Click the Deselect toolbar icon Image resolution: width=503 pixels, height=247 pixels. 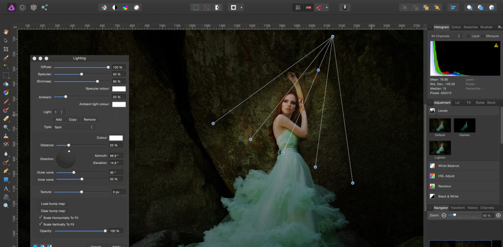coord(207,7)
